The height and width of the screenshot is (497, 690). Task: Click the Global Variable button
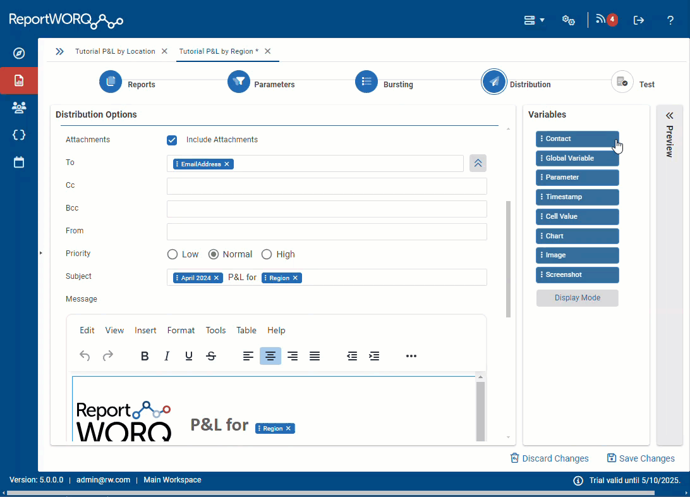click(x=578, y=158)
